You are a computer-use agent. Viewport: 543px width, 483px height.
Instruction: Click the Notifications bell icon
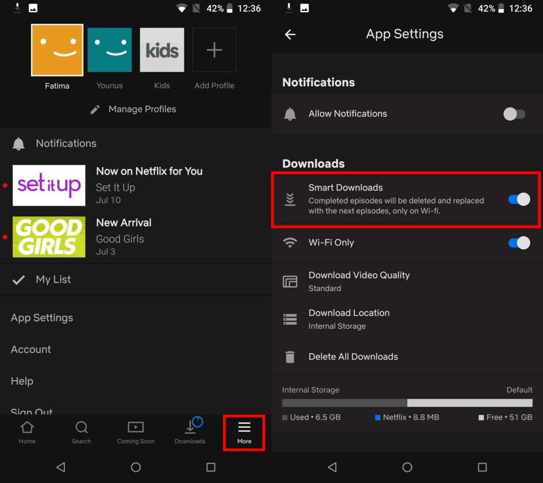tap(19, 143)
